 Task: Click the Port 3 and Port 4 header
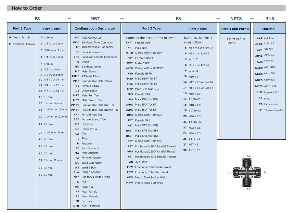pos(235,29)
